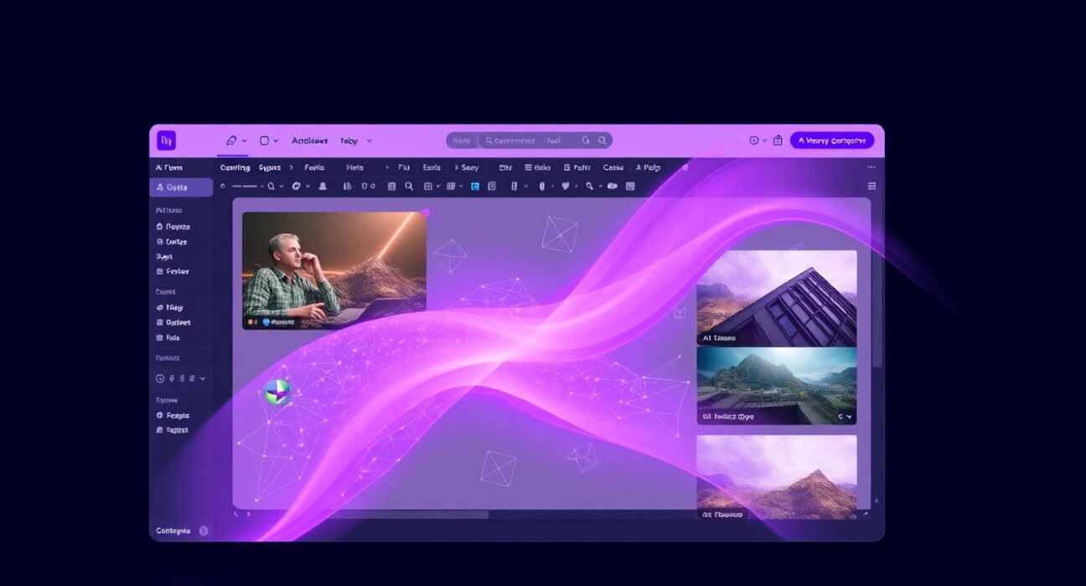Select the shape tool next to the pen

[x=265, y=140]
